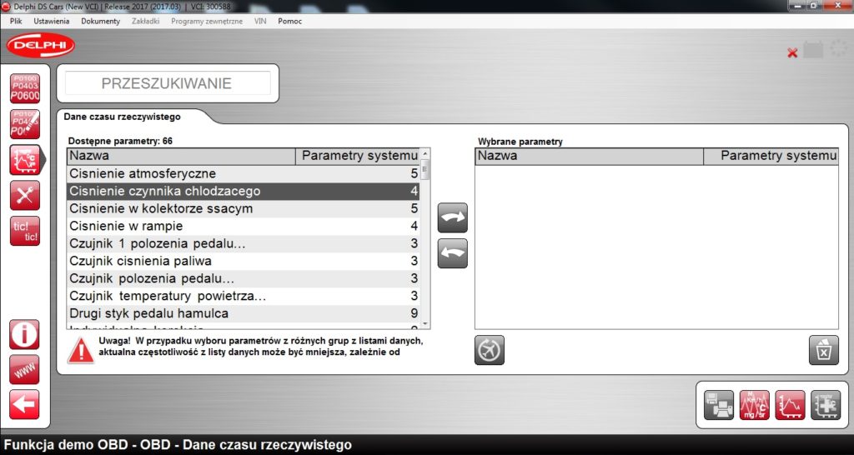This screenshot has height=455, width=854.
Task: Click the print/save report icon
Action: [x=718, y=405]
